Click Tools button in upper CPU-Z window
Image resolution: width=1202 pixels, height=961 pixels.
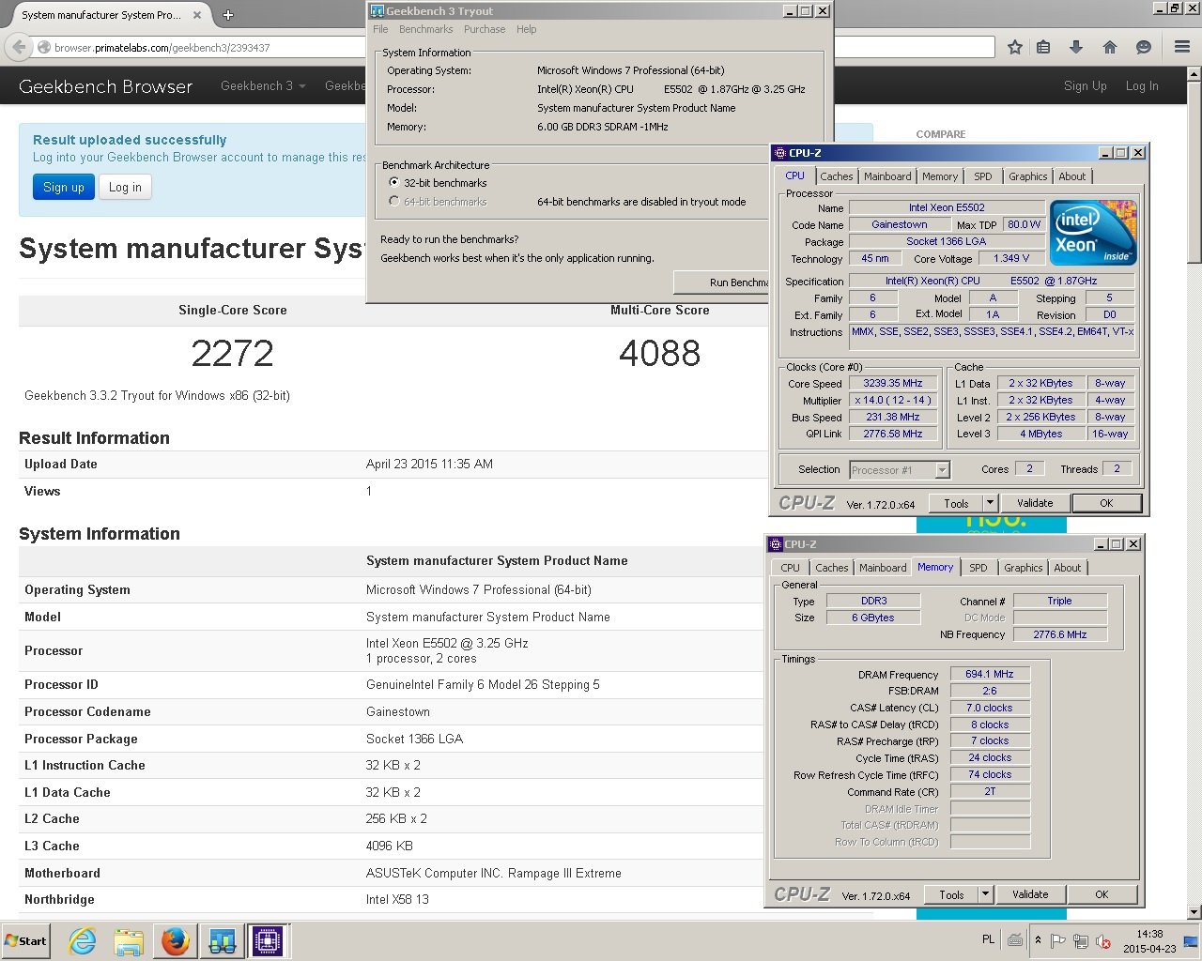(x=956, y=503)
